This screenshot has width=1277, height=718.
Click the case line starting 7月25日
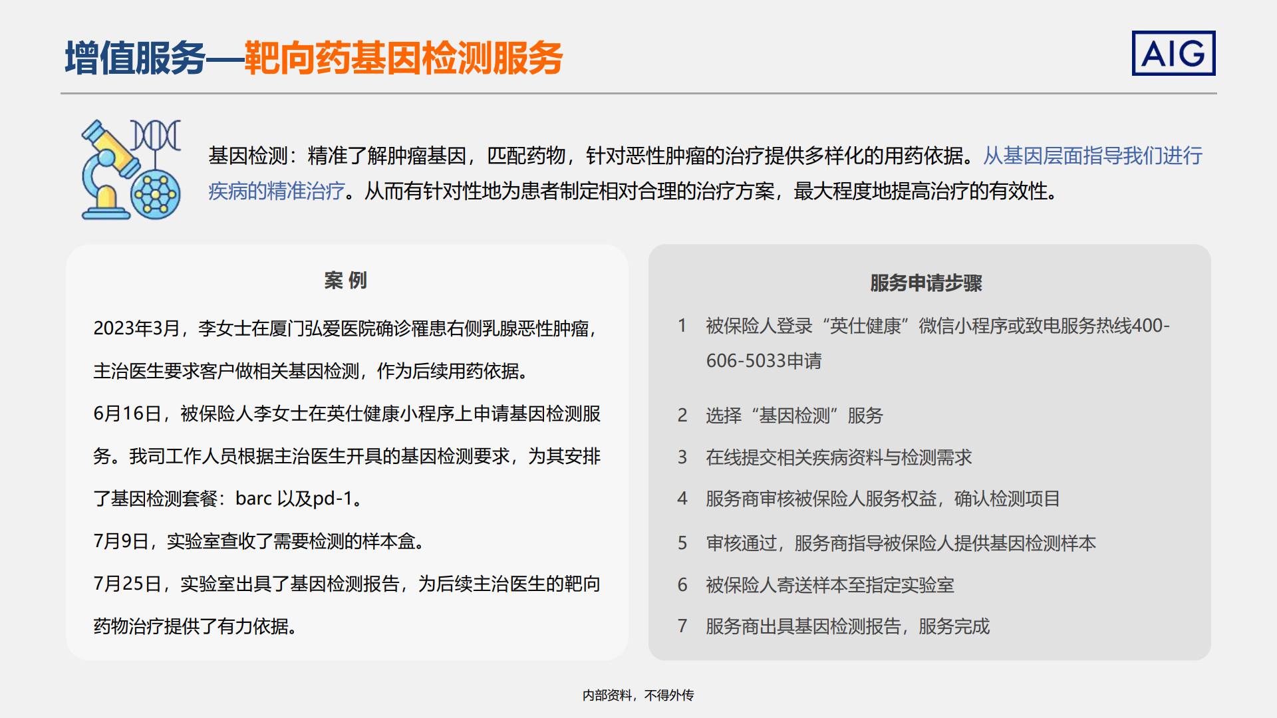point(346,584)
